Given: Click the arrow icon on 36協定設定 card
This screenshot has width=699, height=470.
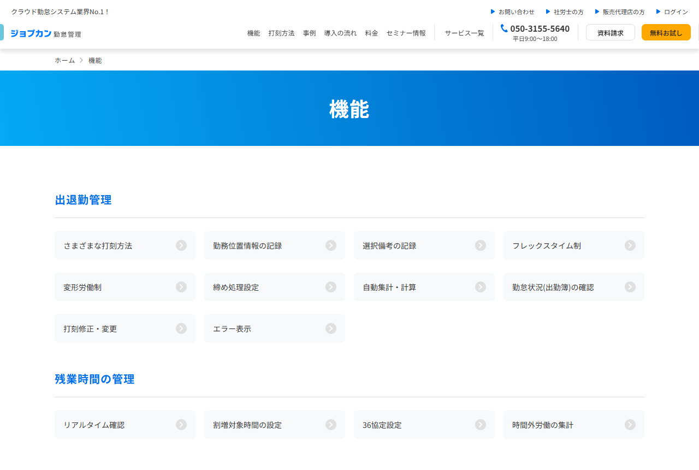Looking at the screenshot, I should (481, 425).
